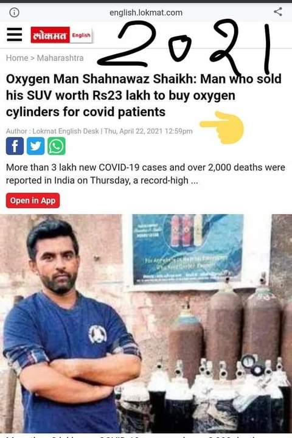The image size is (292, 438).
Task: Click the blue poster on the wall
Action: pyautogui.click(x=188, y=249)
